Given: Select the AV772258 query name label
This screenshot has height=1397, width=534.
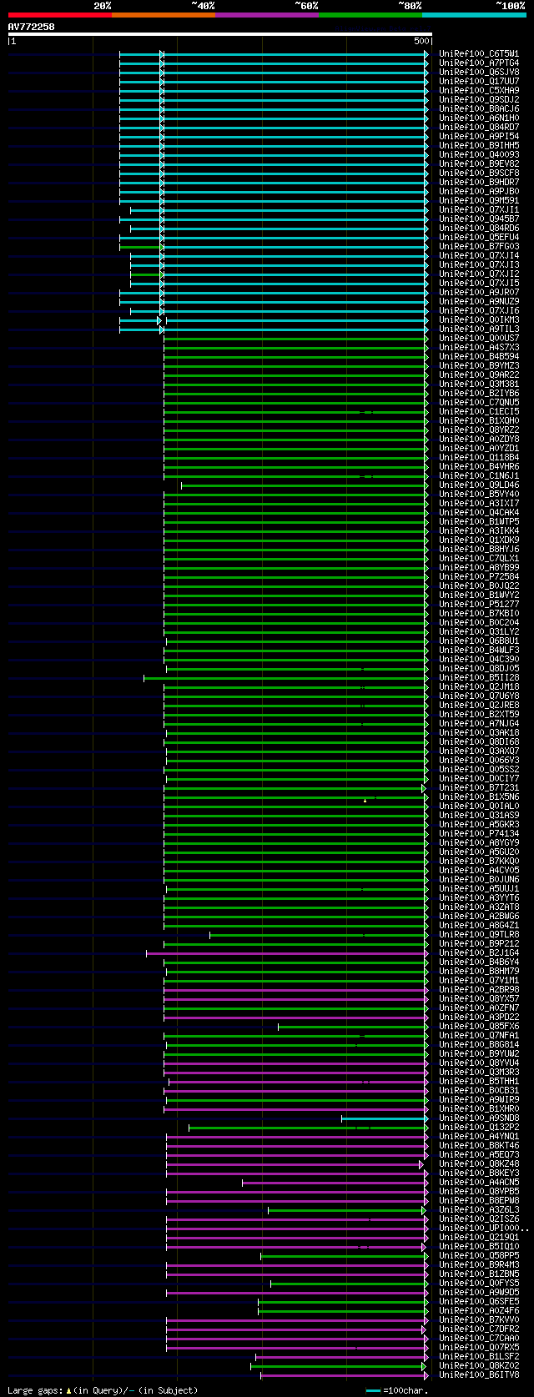Looking at the screenshot, I should tap(32, 27).
